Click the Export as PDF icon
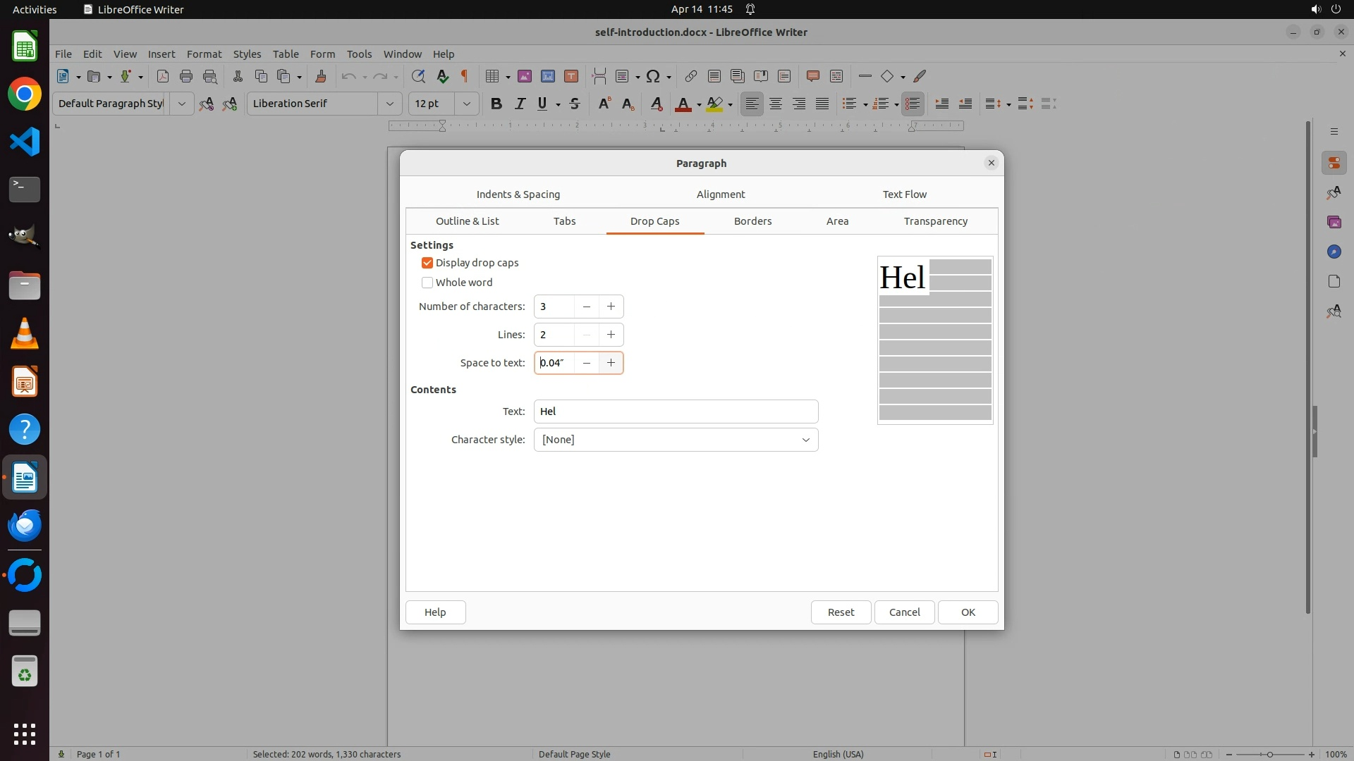Image resolution: width=1354 pixels, height=761 pixels. pos(163,76)
